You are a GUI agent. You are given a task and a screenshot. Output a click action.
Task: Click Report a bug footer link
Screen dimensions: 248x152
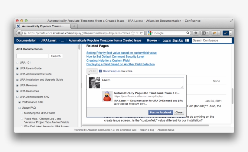(x=147, y=130)
